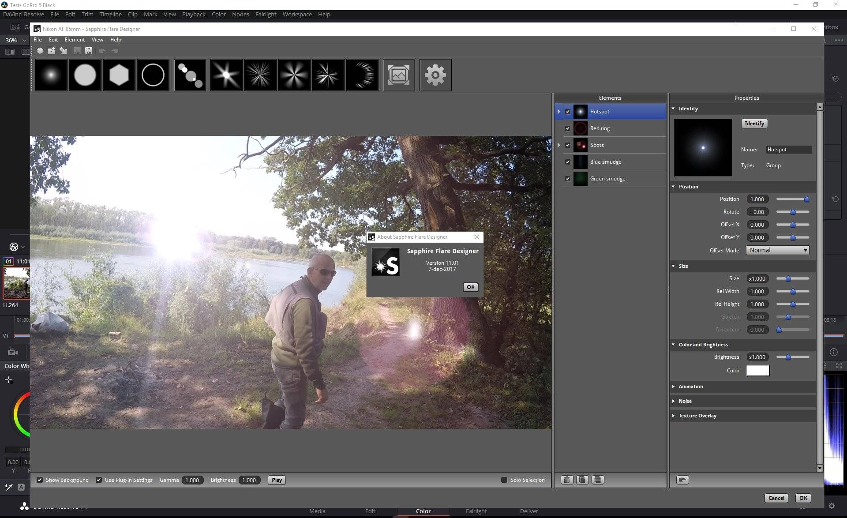The width and height of the screenshot is (847, 518).
Task: Reset properties with the undo arrow button
Action: [x=682, y=480]
